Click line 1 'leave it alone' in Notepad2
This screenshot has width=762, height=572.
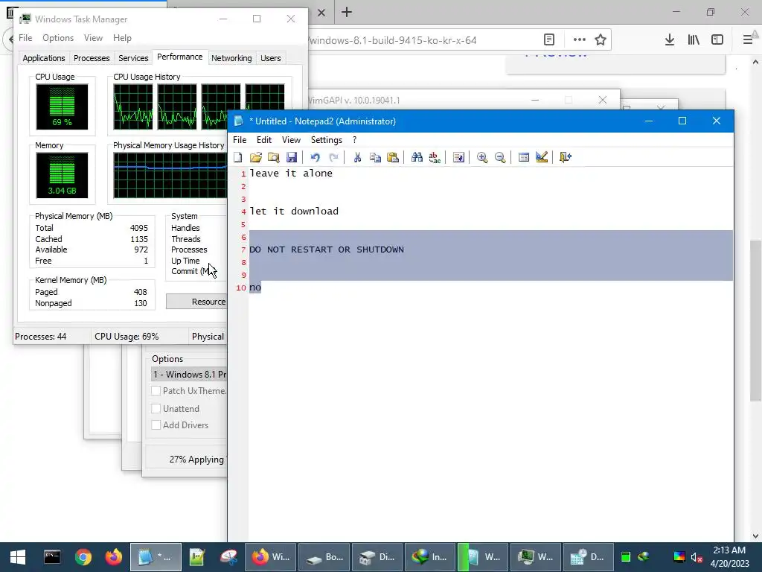(x=291, y=173)
